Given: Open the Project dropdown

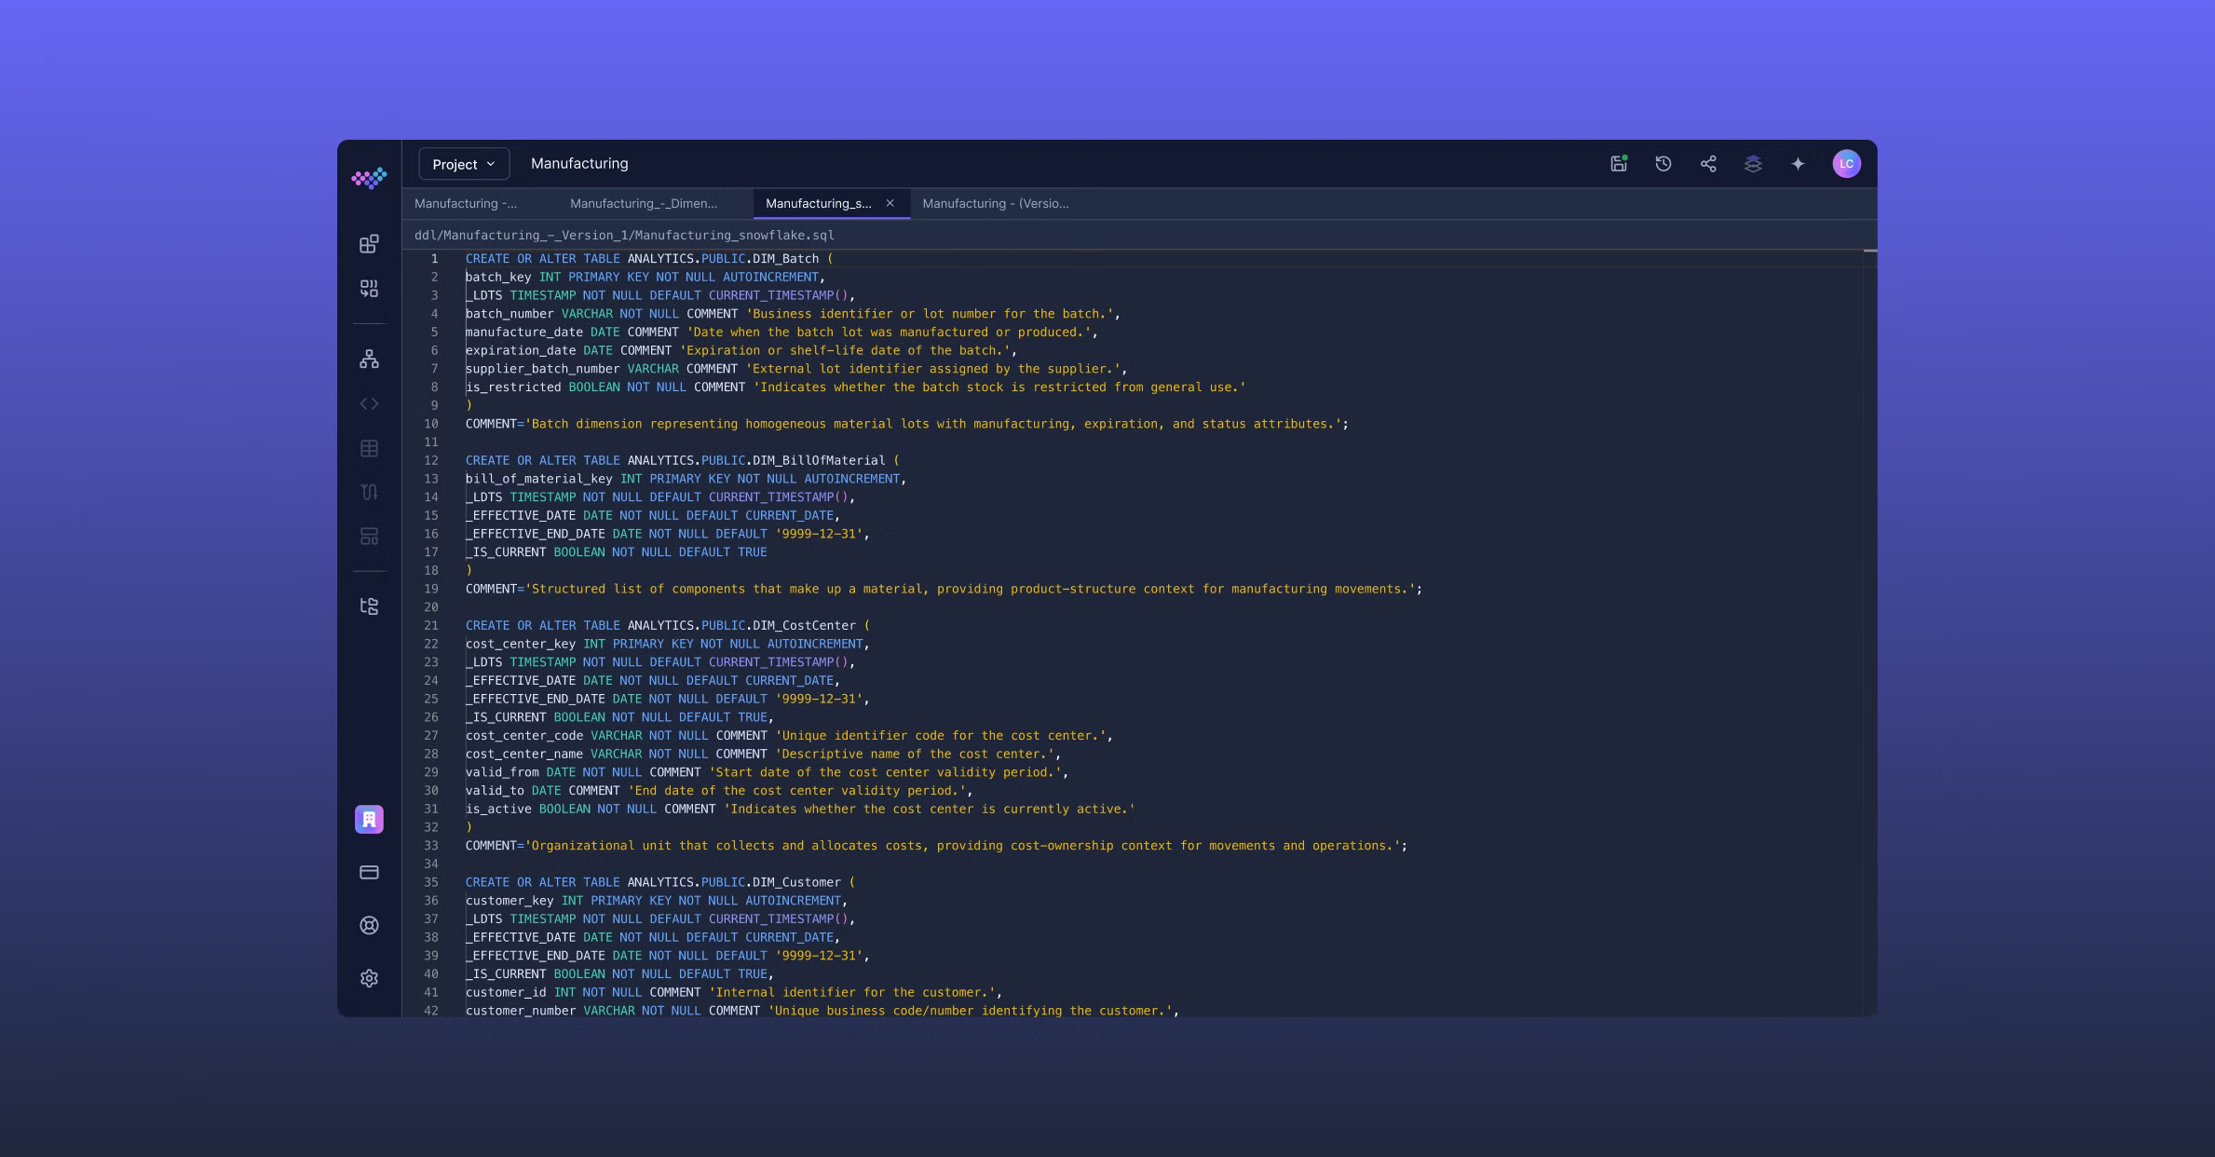Looking at the screenshot, I should [x=464, y=164].
